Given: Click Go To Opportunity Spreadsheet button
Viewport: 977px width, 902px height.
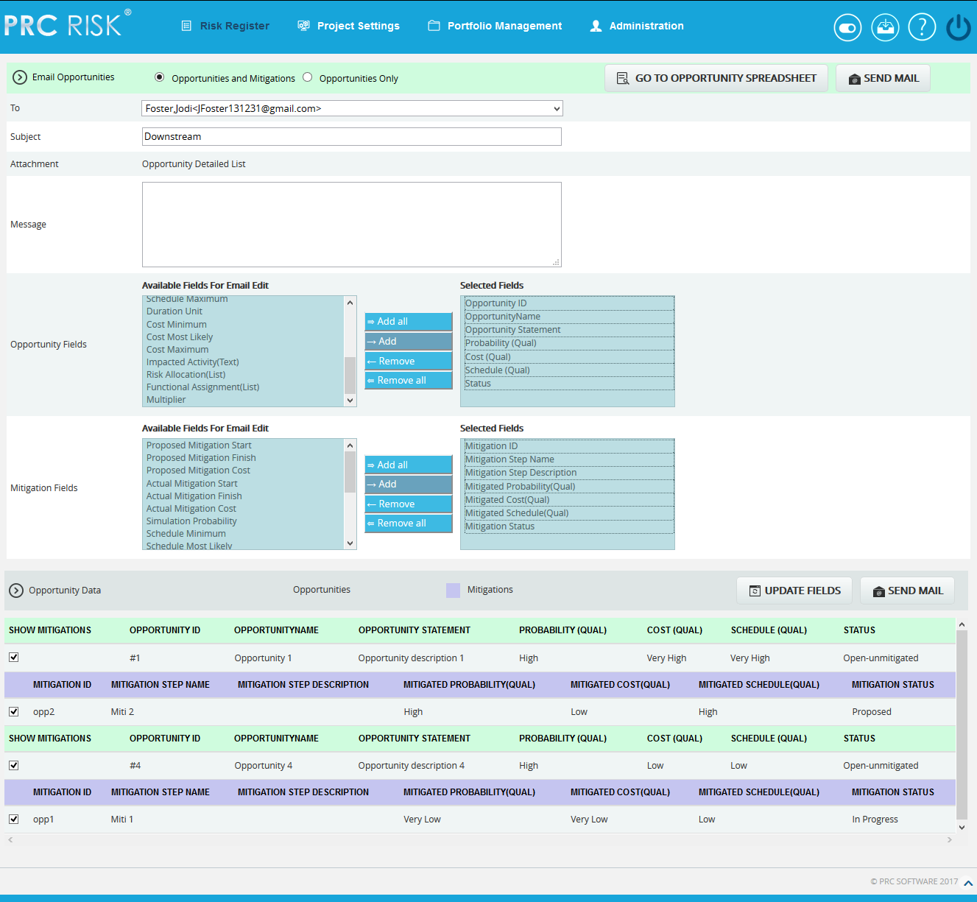Looking at the screenshot, I should tap(716, 78).
